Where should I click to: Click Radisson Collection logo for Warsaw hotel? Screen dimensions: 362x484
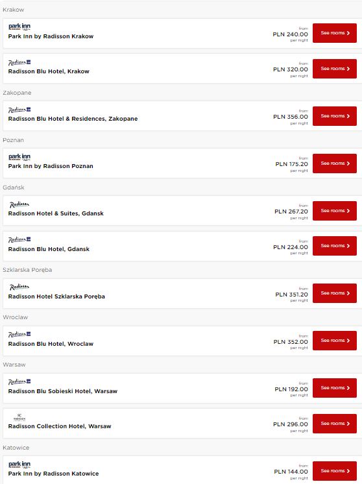pos(19,417)
